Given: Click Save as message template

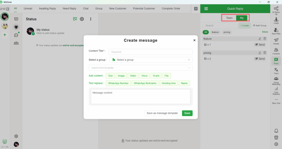Looking at the screenshot, I should (162, 113).
